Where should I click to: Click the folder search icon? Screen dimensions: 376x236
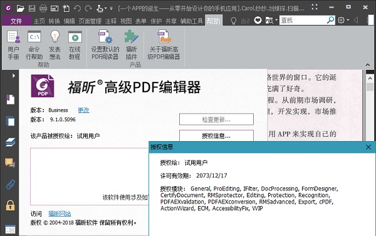point(269,21)
